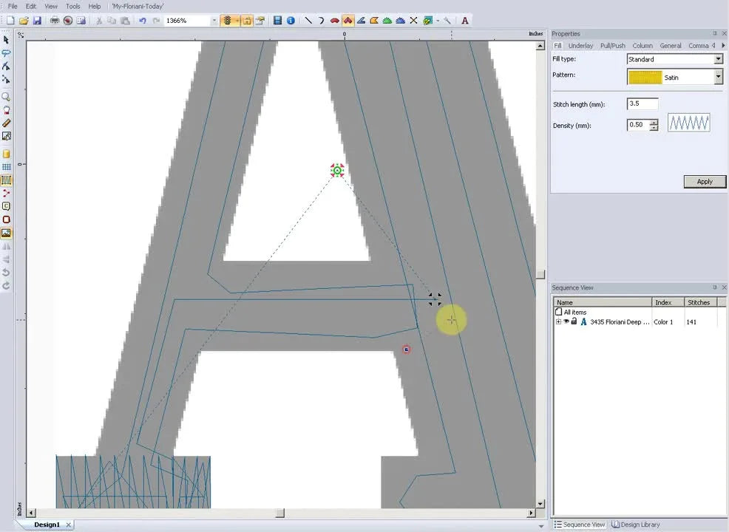Viewport: 729px width, 532px height.
Task: Select the straight line run tool
Action: point(308,21)
